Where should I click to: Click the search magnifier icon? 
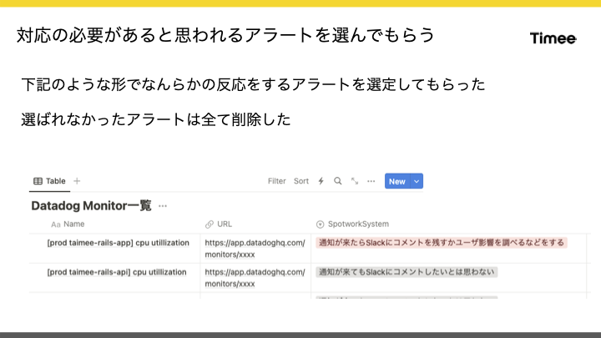[x=338, y=181]
